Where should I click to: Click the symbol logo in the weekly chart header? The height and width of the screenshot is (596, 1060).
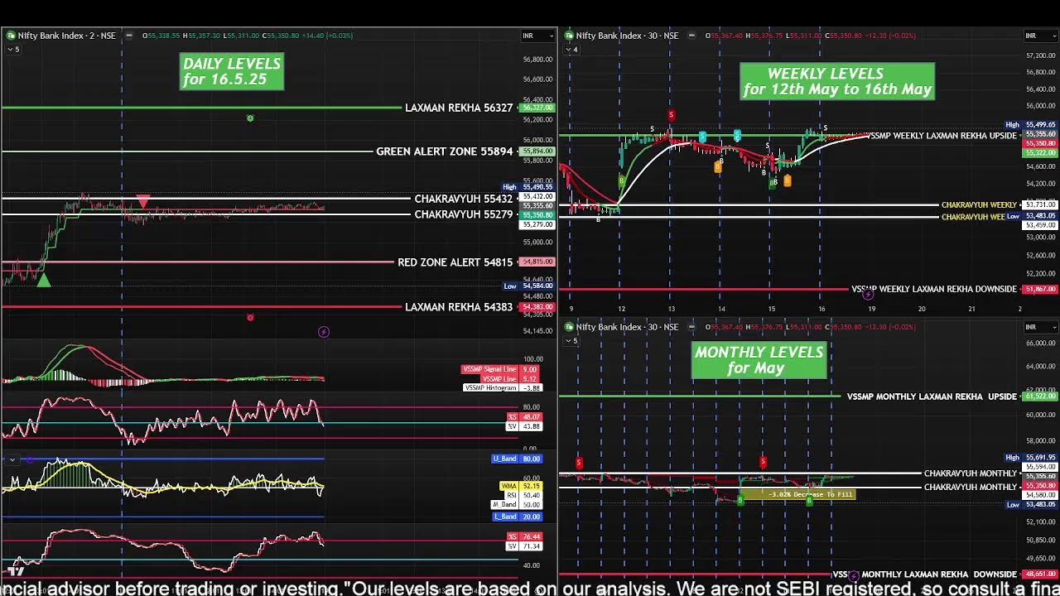[x=569, y=36]
